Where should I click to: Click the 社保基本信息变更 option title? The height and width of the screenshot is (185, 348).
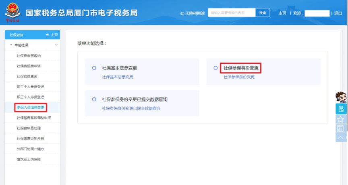(x=119, y=68)
